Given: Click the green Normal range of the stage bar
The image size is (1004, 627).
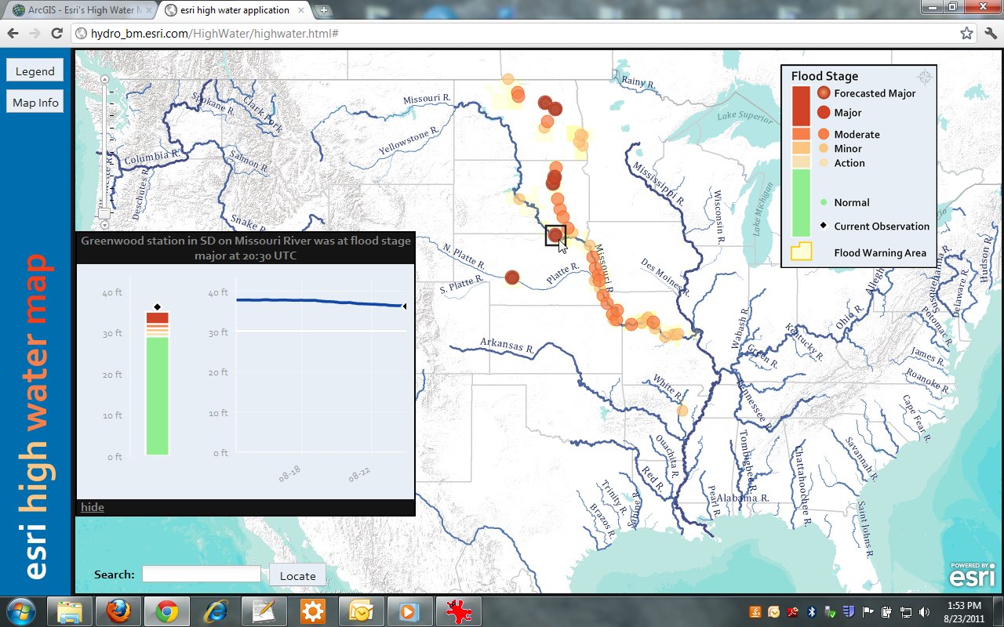Looking at the screenshot, I should pyautogui.click(x=158, y=396).
